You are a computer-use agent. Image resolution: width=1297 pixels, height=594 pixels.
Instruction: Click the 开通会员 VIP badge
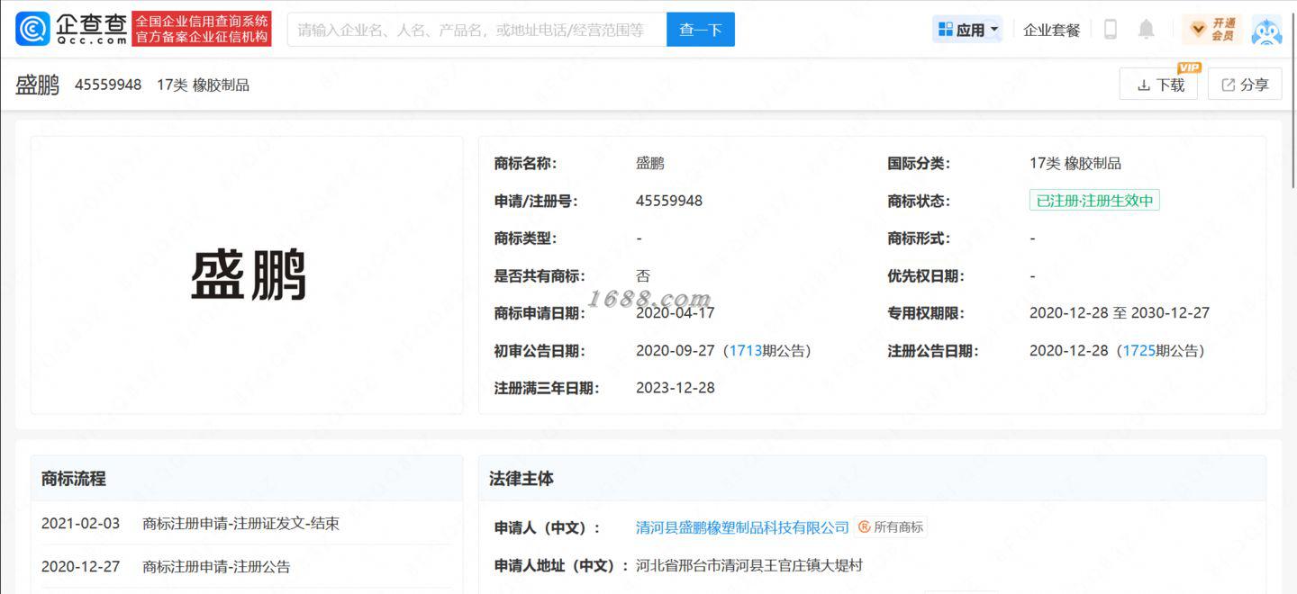1212,30
